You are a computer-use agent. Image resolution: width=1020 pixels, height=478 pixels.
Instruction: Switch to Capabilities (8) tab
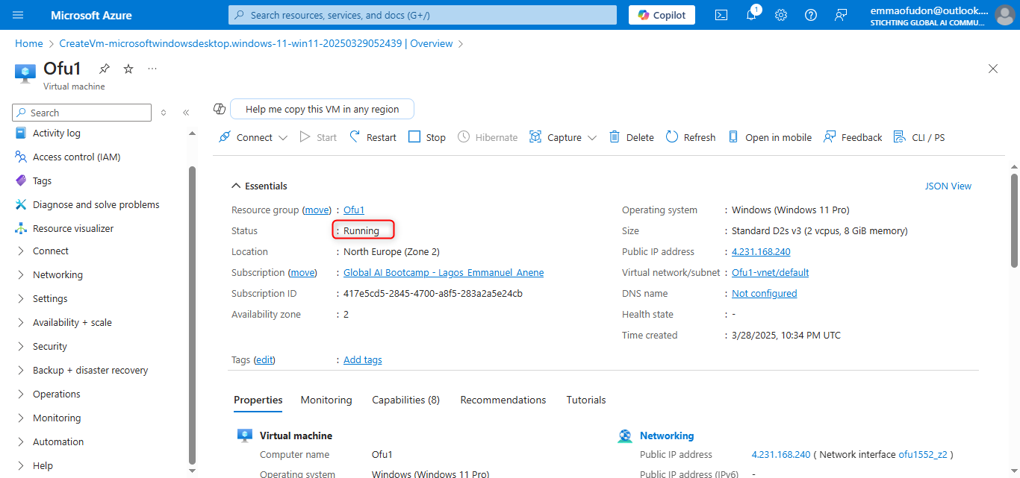click(406, 400)
